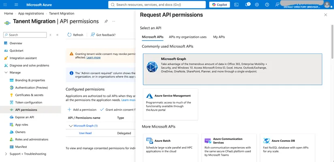Open the Azure portal waffle menu
The image size is (334, 162).
(5, 5)
